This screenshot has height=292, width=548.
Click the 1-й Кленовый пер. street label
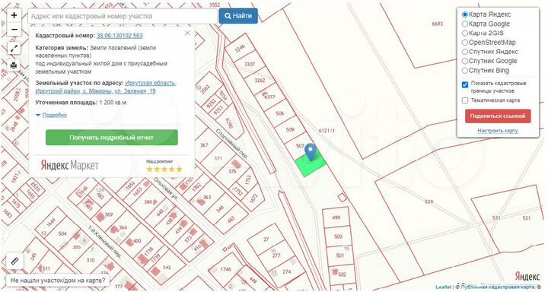pyautogui.click(x=104, y=242)
